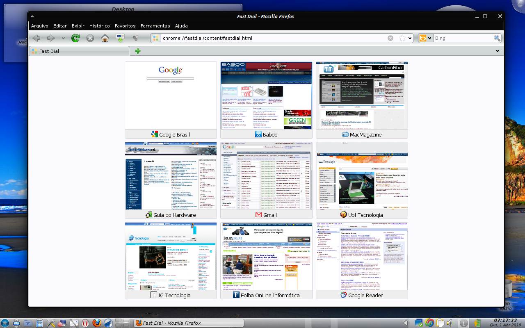Open the Baboo site thumbnail
This screenshot has height=328, width=525.
(266, 96)
